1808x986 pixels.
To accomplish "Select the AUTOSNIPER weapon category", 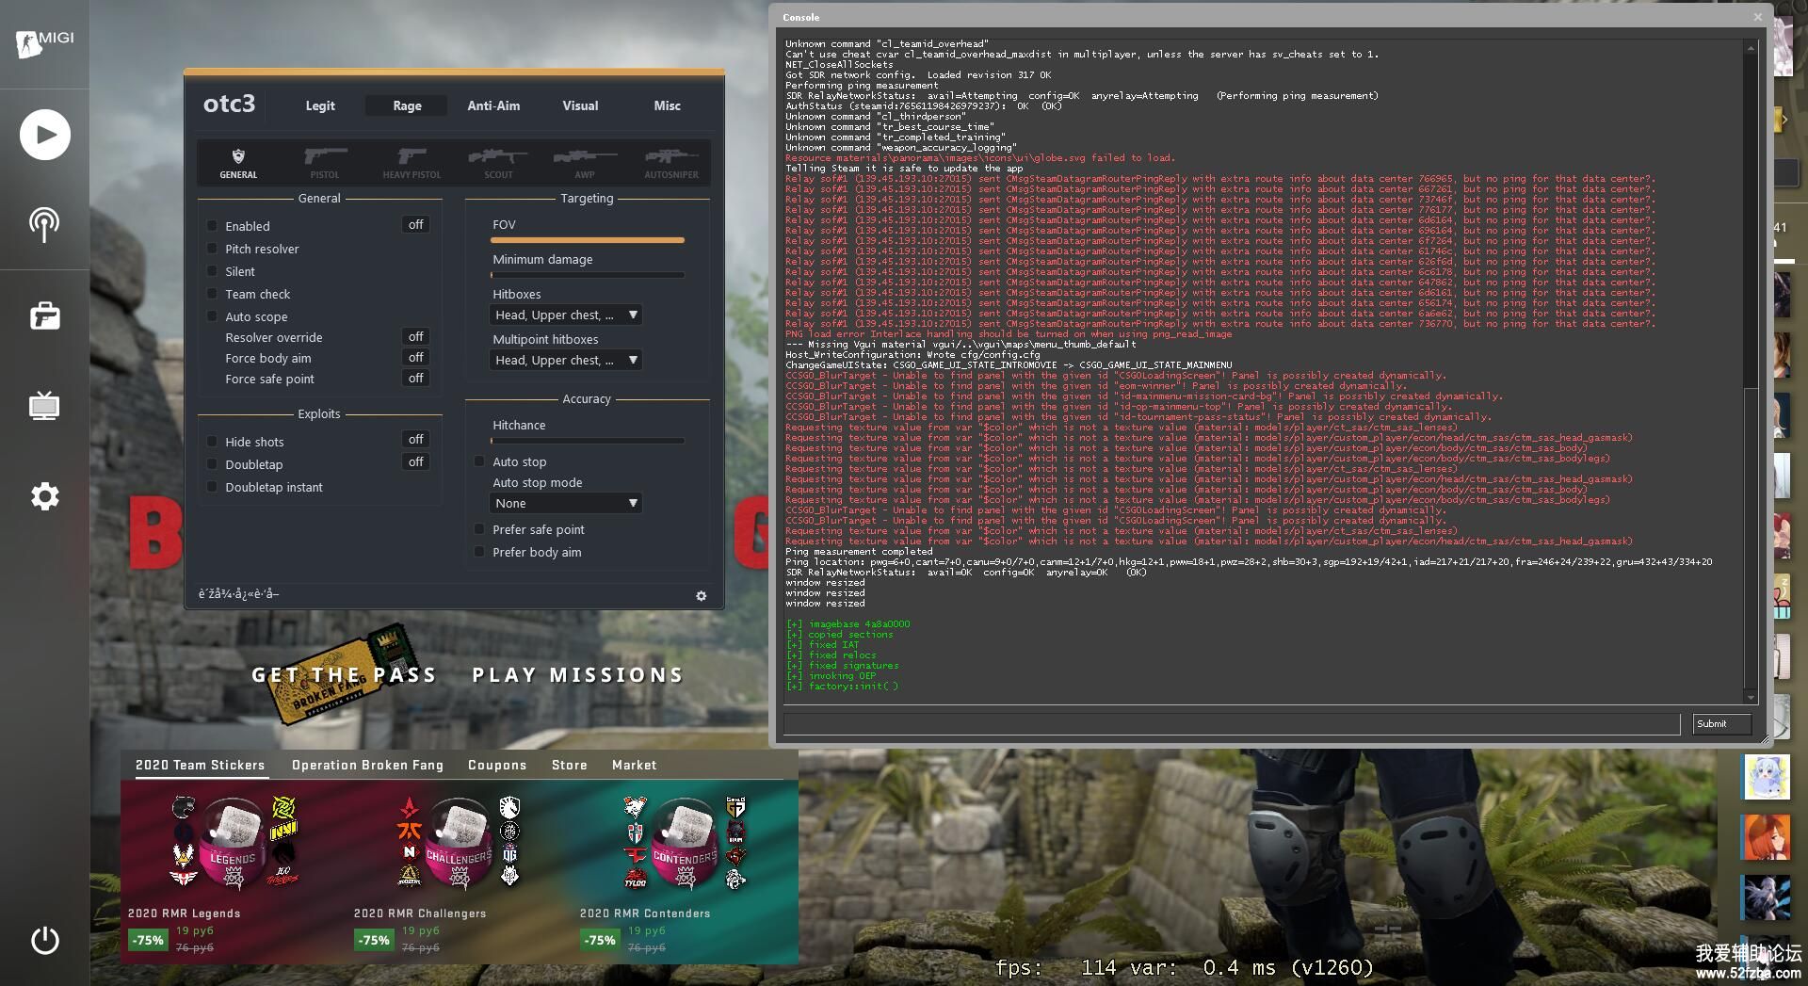I will coord(671,163).
